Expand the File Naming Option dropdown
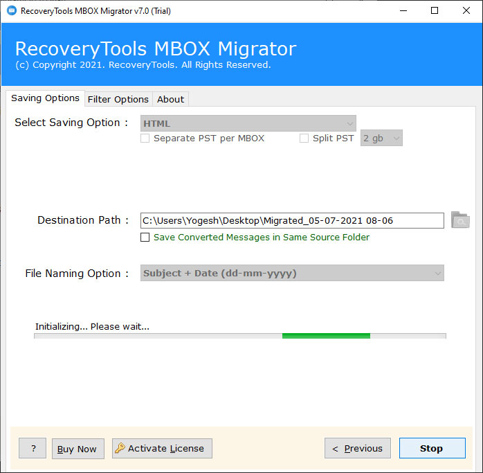The height and width of the screenshot is (473, 483). click(292, 273)
